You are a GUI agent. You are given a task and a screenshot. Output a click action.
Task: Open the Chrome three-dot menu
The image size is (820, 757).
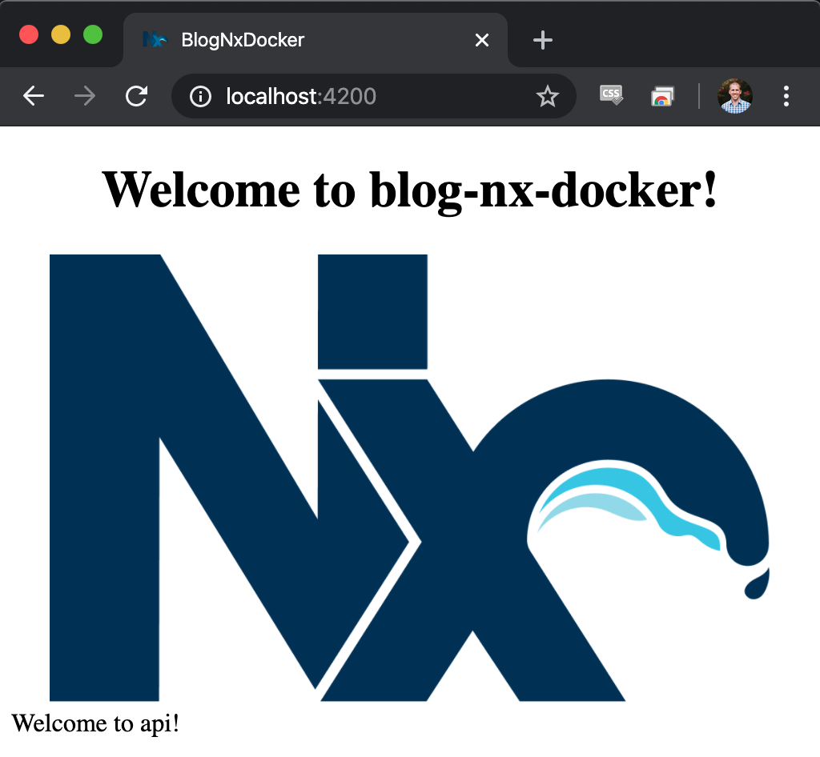coord(786,97)
